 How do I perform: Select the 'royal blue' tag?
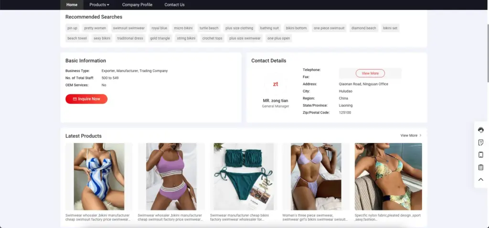click(159, 28)
